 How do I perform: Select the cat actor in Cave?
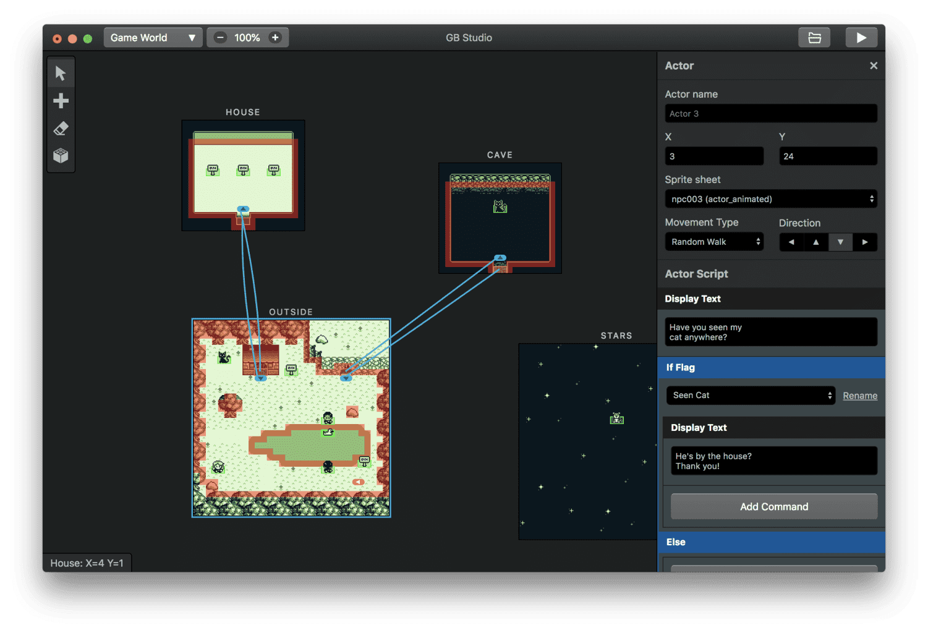click(500, 207)
